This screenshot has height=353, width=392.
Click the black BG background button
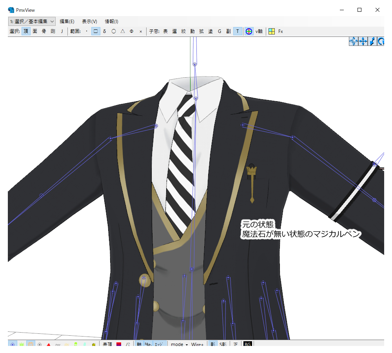point(247,344)
